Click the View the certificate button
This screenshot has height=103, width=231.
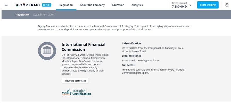pos(75,81)
